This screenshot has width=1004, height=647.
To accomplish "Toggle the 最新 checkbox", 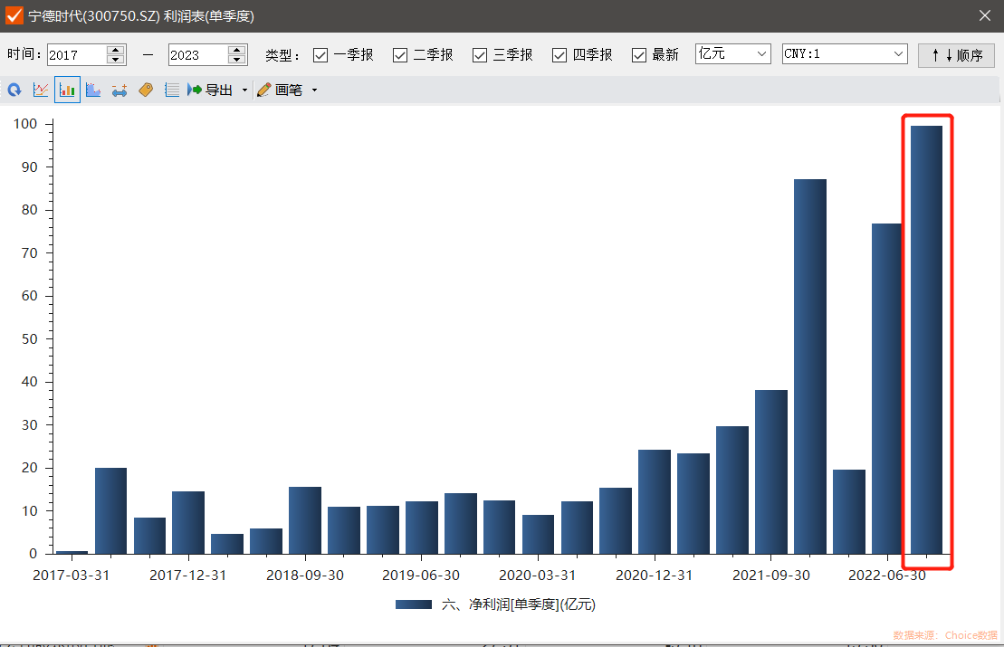I will point(639,55).
